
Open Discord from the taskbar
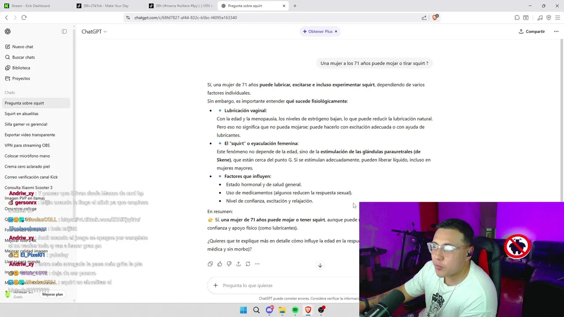269,310
